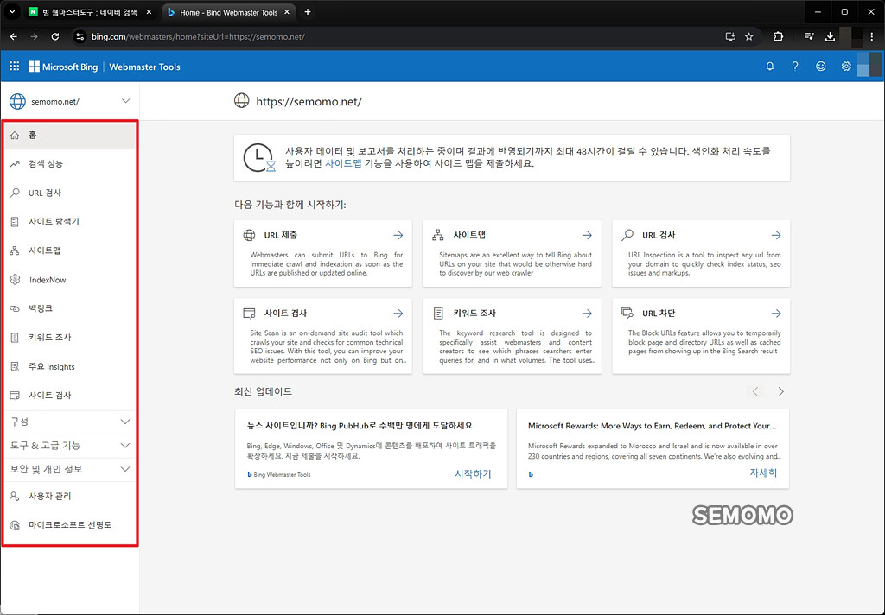Open the settings gear in header

pos(846,67)
